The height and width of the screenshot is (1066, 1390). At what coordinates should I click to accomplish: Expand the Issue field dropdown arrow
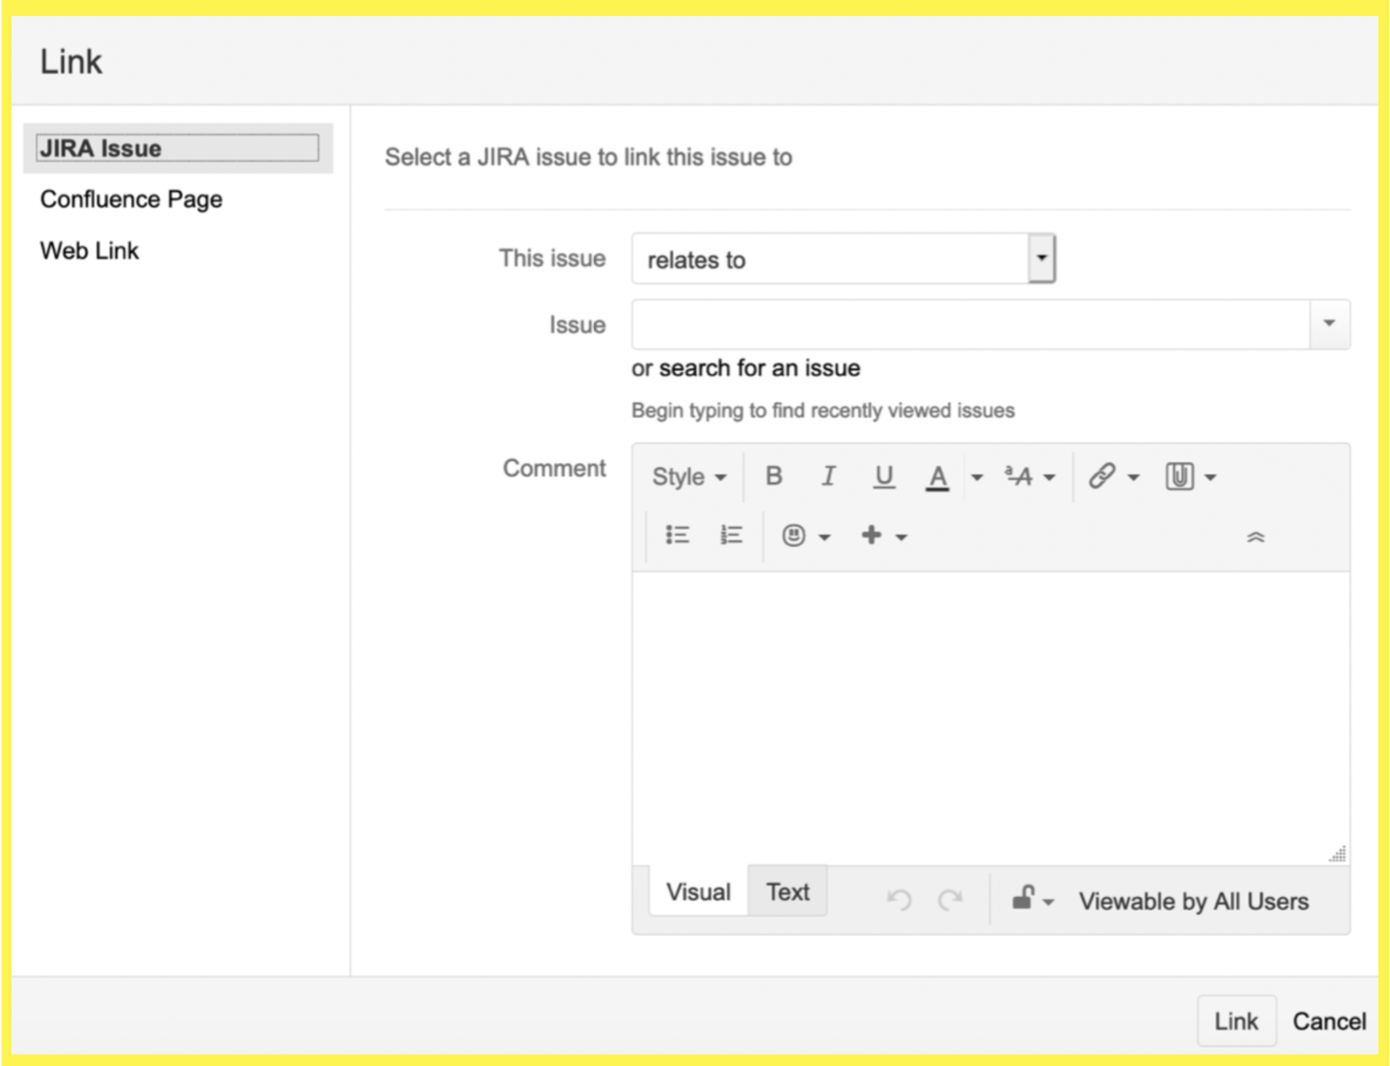(1330, 324)
